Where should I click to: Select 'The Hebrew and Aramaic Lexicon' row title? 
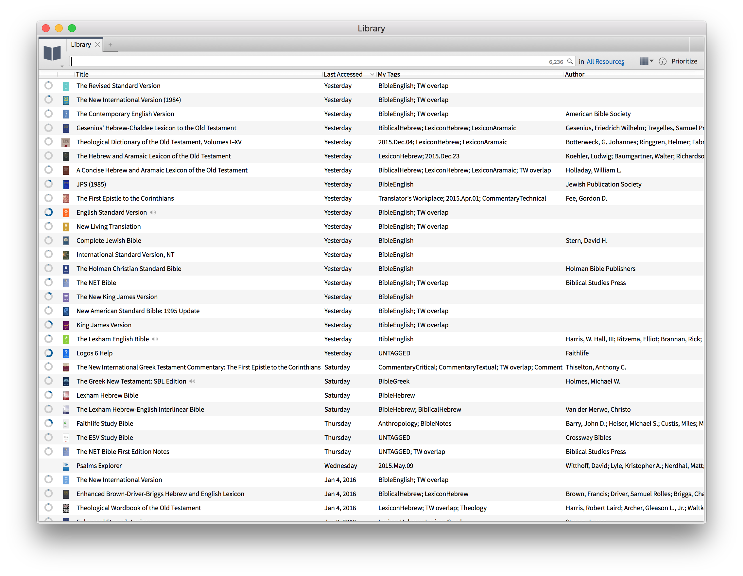[153, 156]
